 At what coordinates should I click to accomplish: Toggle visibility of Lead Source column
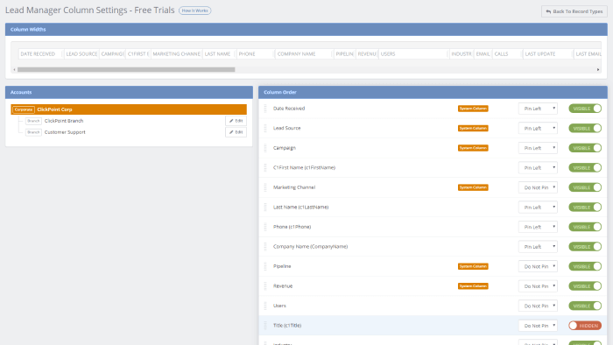pos(585,128)
